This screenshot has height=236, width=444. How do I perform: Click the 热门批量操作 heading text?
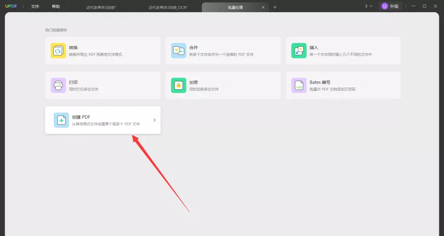56,30
